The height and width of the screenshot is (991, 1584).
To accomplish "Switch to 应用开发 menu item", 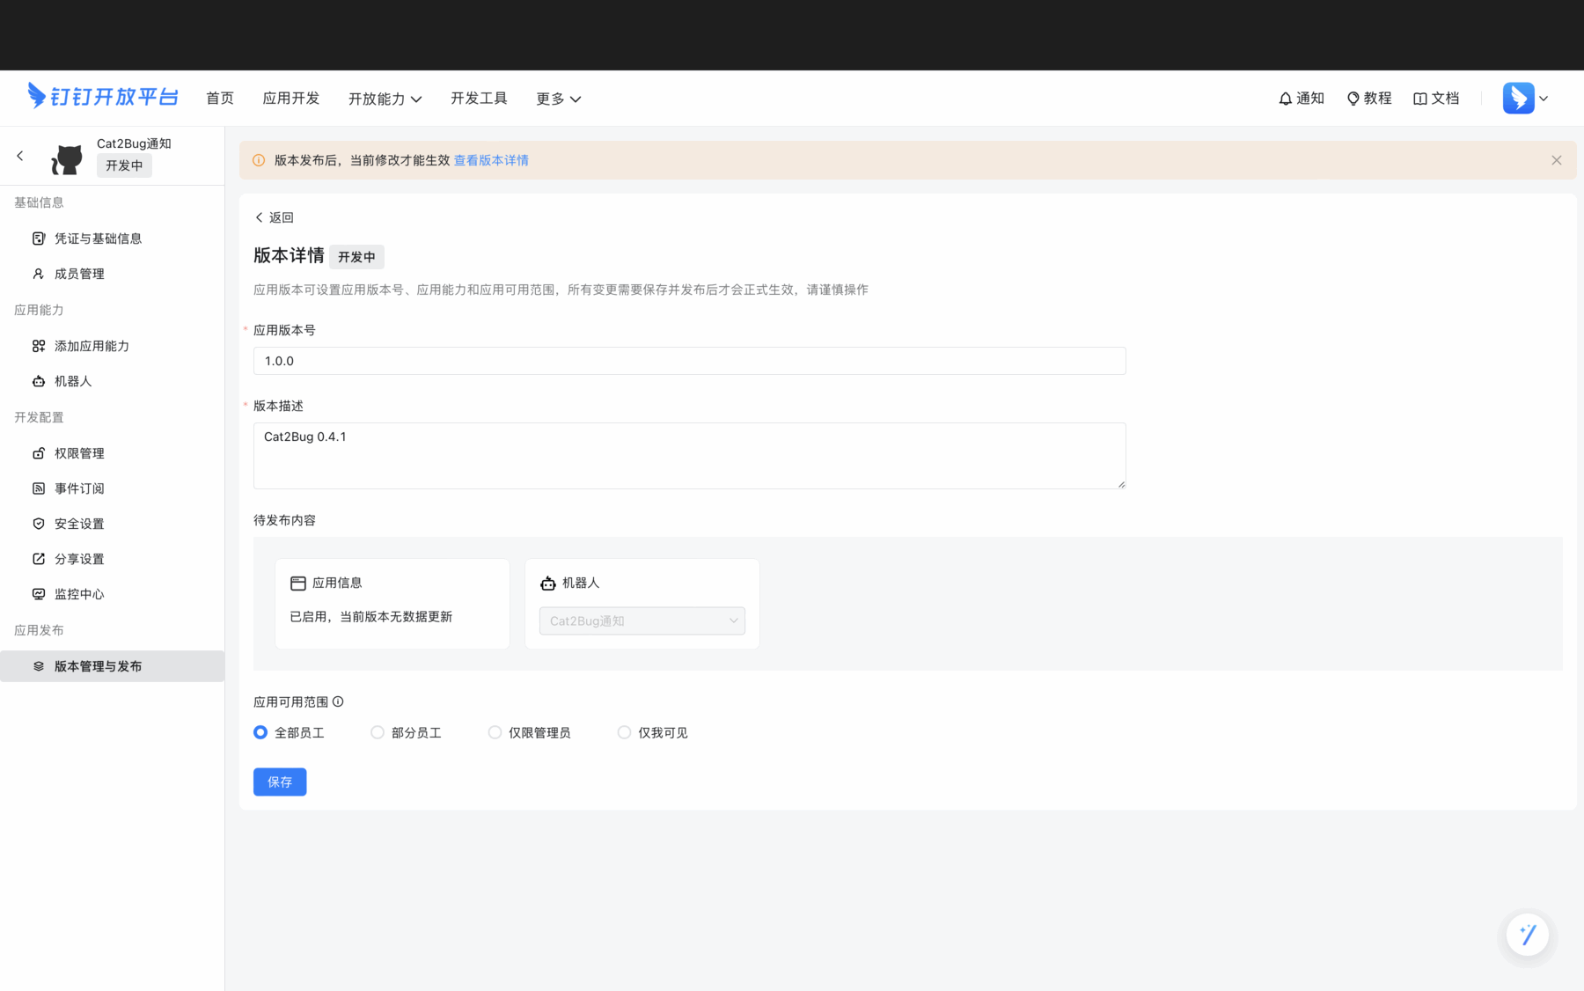I will point(290,99).
